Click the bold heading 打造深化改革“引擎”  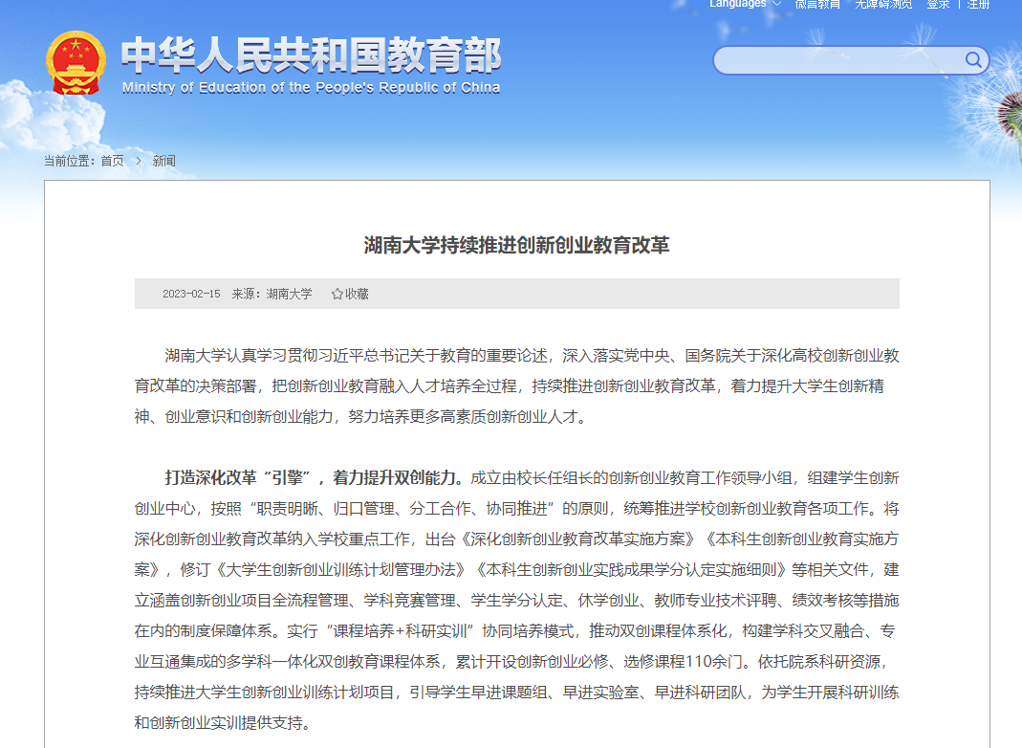238,478
